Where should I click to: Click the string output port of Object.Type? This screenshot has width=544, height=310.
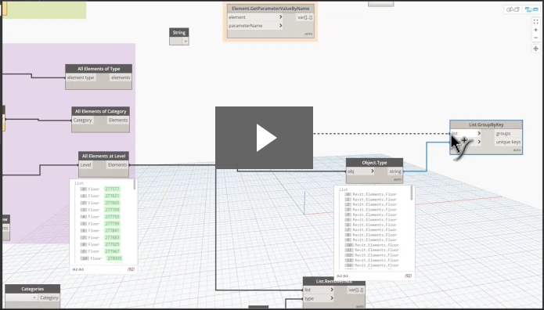tap(394, 171)
